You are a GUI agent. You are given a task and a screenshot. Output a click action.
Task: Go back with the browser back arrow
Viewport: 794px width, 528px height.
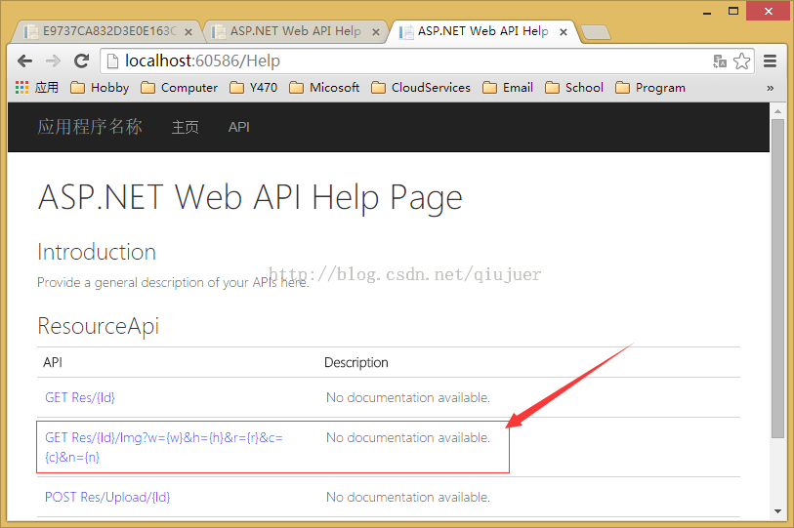tap(24, 61)
